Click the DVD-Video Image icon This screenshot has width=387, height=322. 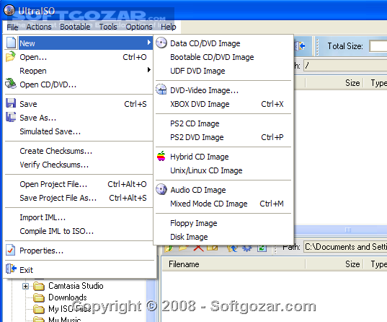point(161,90)
